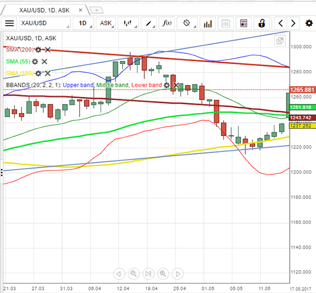Click the calculator panel icon

click(244, 23)
